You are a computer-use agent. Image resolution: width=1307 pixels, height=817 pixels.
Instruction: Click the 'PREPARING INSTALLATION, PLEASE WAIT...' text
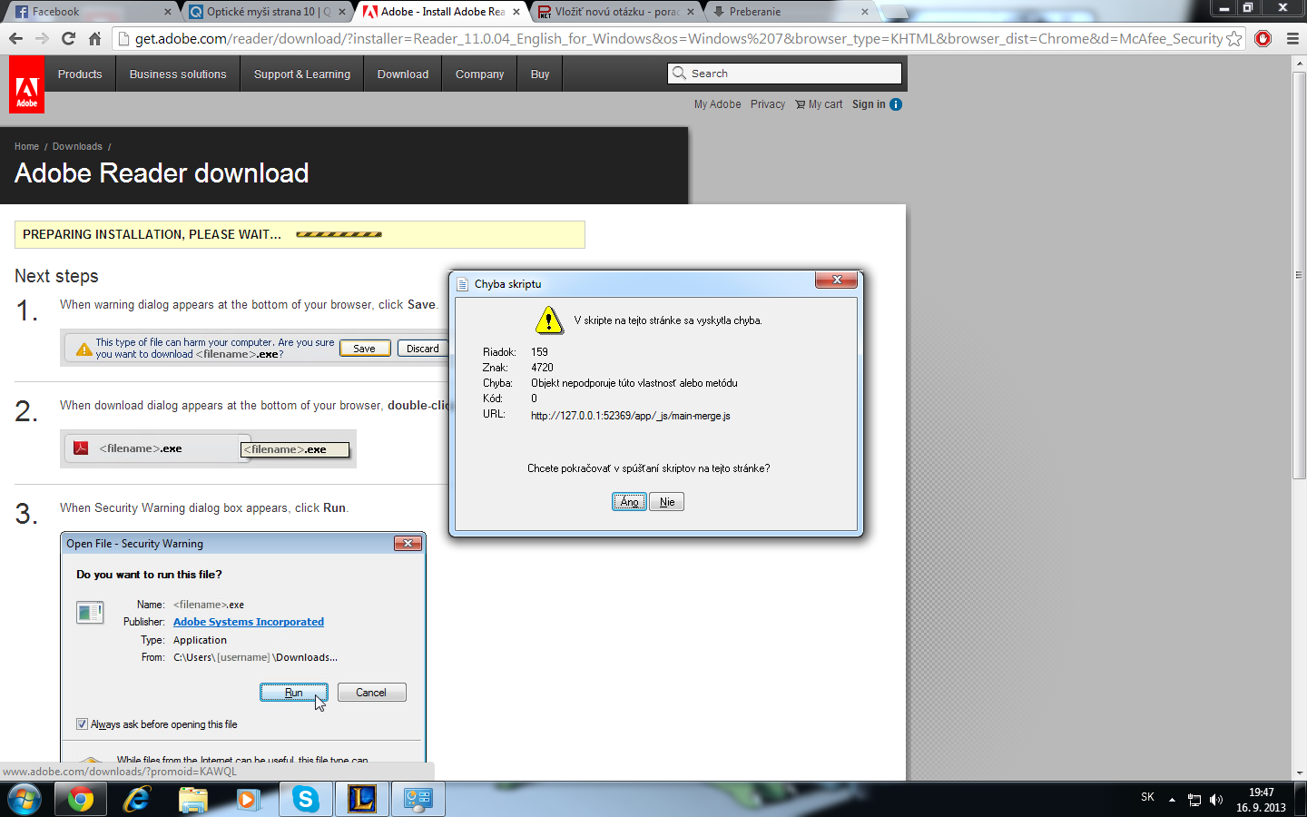tap(152, 234)
